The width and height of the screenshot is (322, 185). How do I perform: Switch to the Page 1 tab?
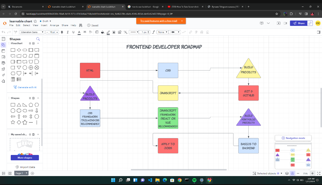pos(20,173)
